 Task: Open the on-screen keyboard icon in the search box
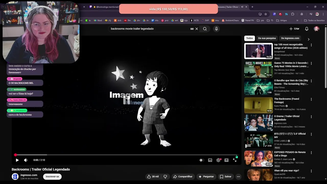192,29
